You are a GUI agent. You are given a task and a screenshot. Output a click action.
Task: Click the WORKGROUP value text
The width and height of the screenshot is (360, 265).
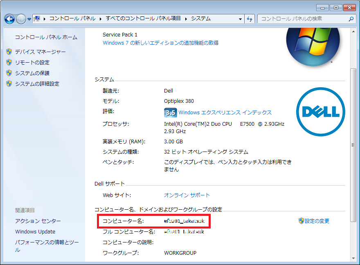180,253
